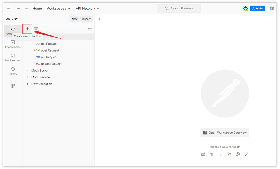Expand the Mock Service collection
Screen dimensions: 280x169
(27, 77)
